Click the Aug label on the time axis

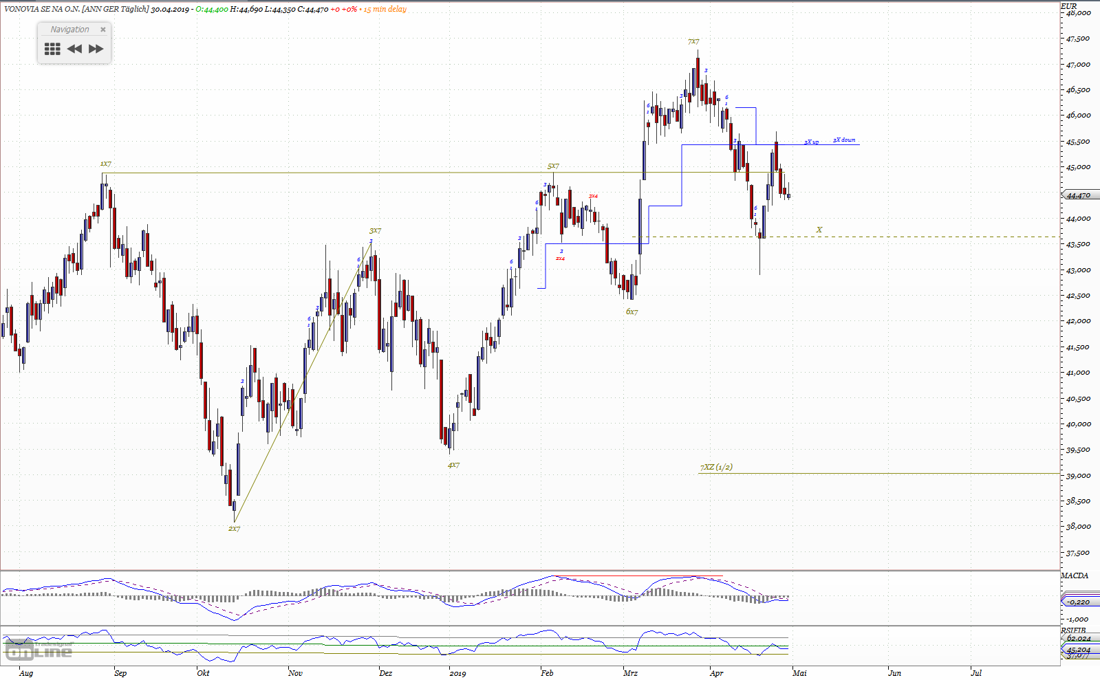[x=26, y=673]
